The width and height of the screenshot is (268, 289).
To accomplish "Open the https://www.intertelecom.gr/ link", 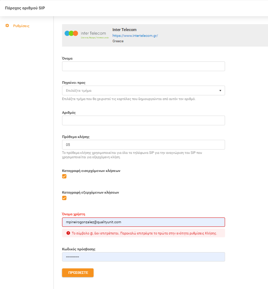I will point(135,36).
